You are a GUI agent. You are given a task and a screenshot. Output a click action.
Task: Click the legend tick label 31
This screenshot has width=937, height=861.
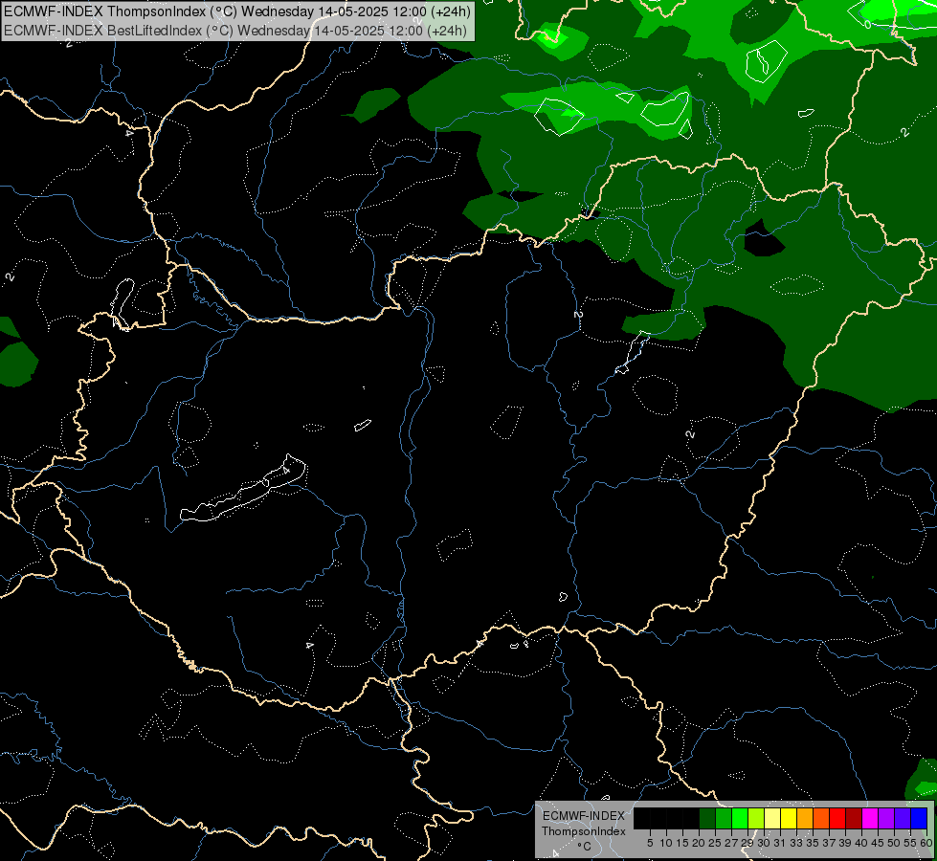click(x=779, y=843)
